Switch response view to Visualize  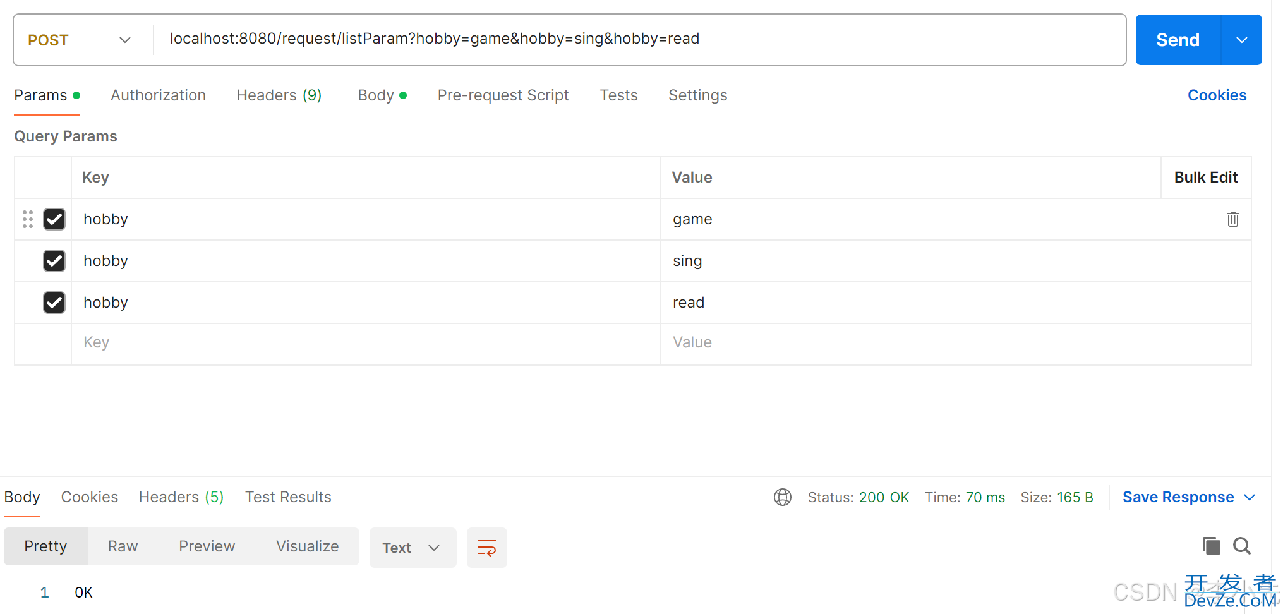(307, 546)
